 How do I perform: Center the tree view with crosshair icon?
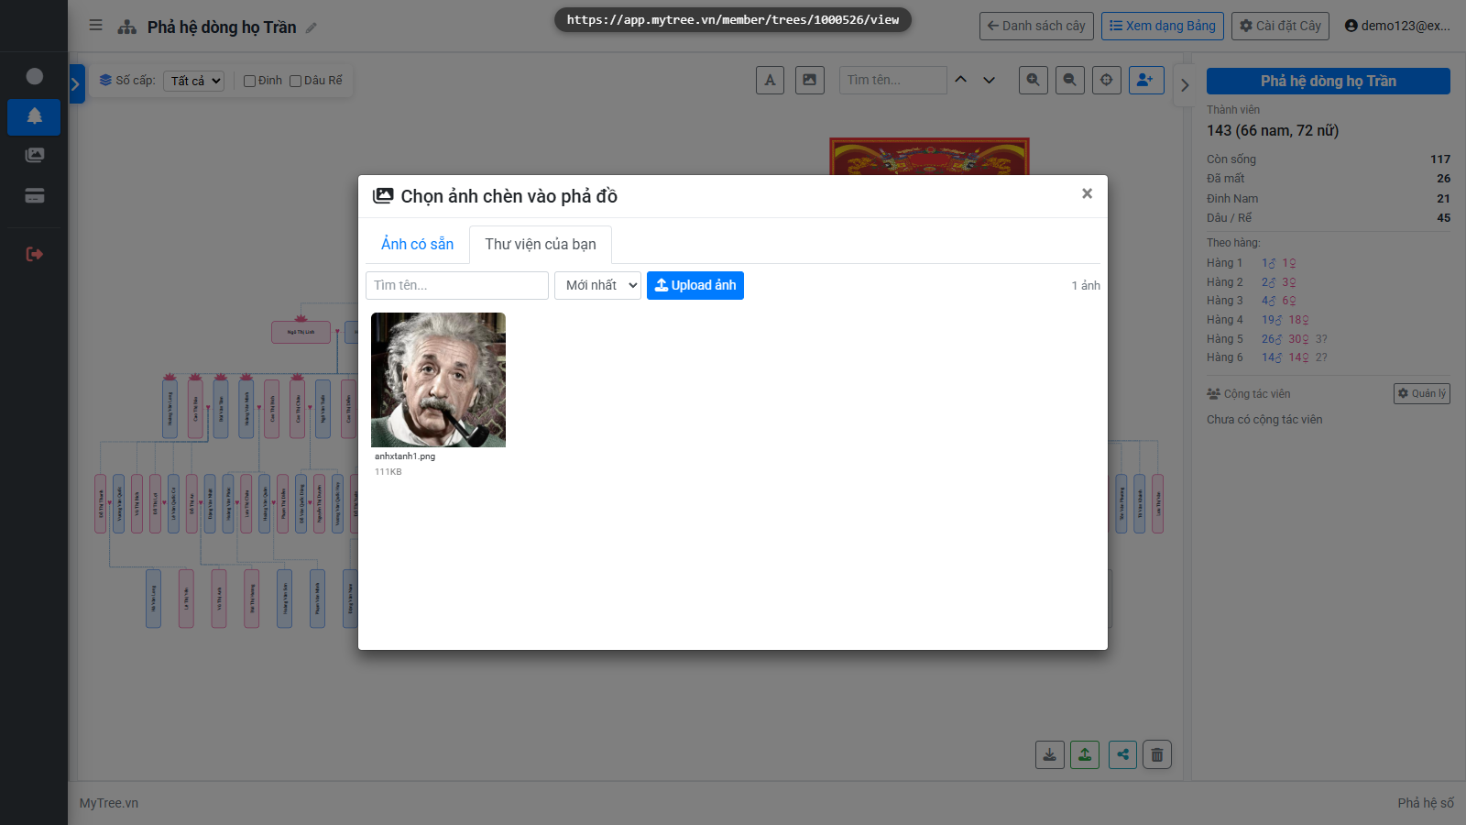coord(1107,80)
